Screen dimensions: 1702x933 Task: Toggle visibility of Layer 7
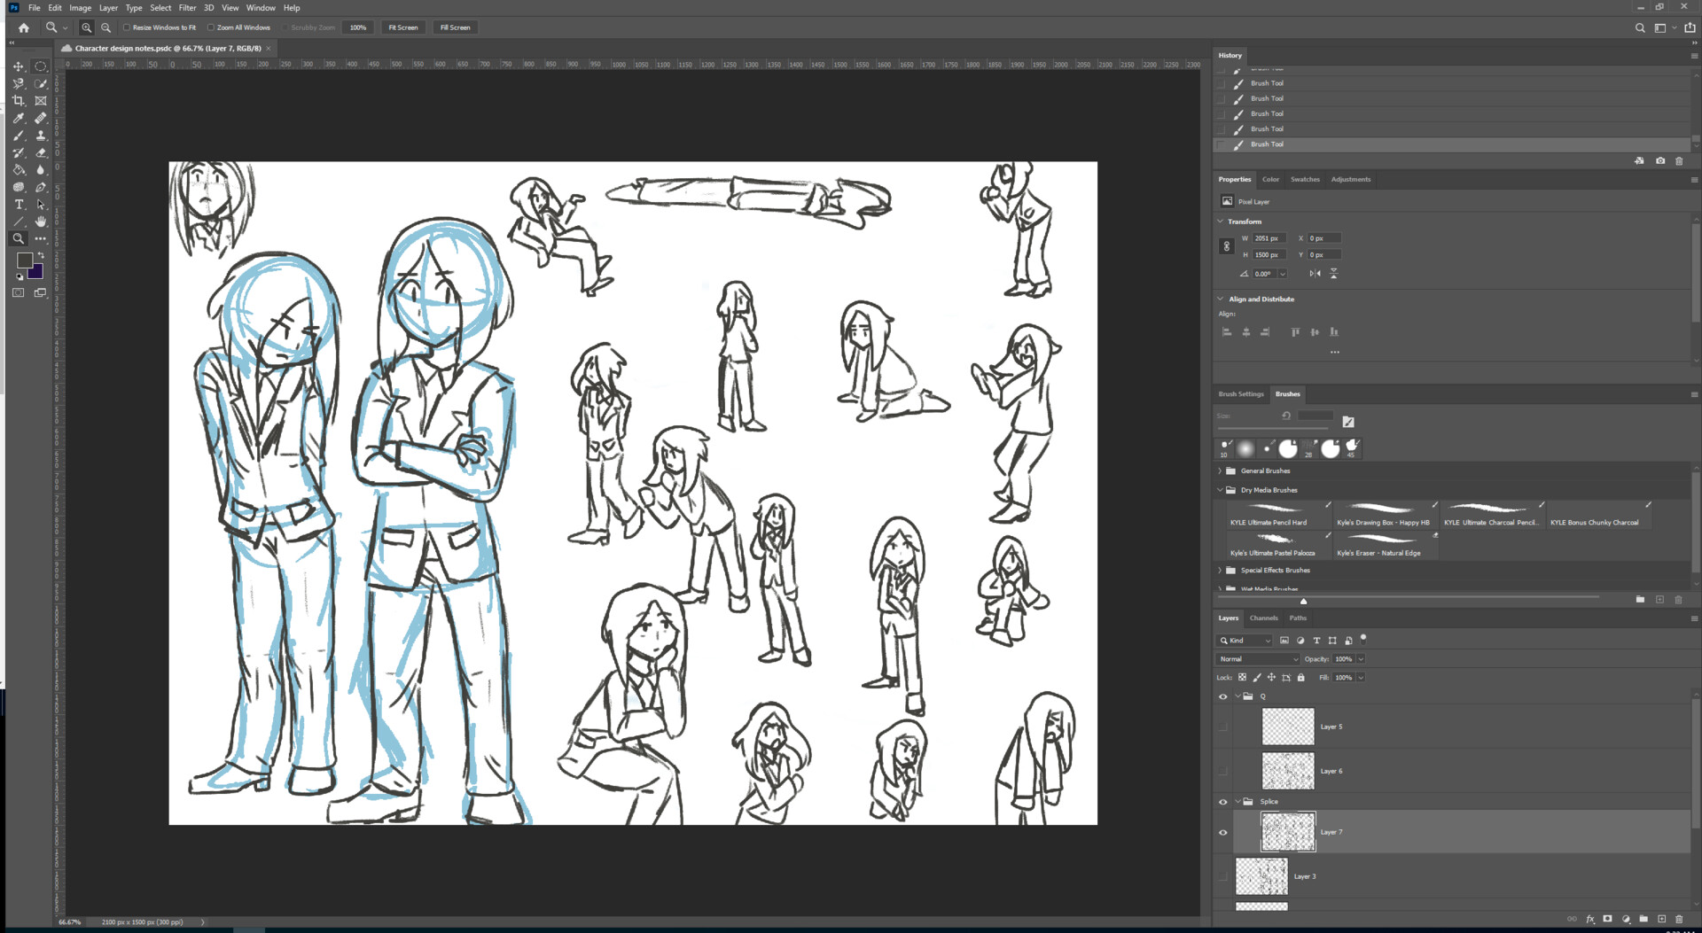[x=1223, y=831]
